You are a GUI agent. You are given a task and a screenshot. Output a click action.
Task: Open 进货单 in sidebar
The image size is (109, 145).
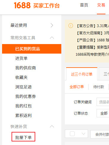(x=21, y=58)
